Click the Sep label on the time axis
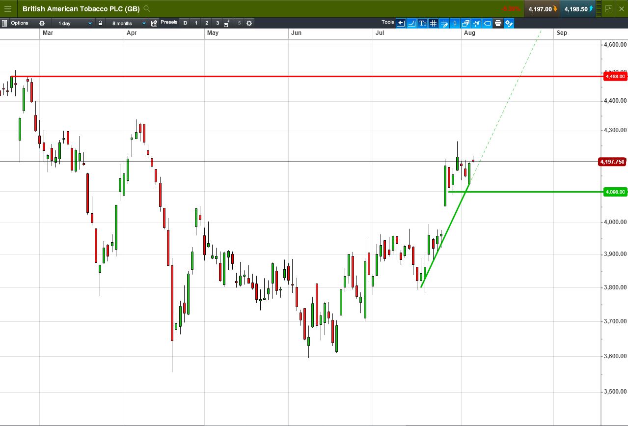This screenshot has width=628, height=426. [x=562, y=33]
